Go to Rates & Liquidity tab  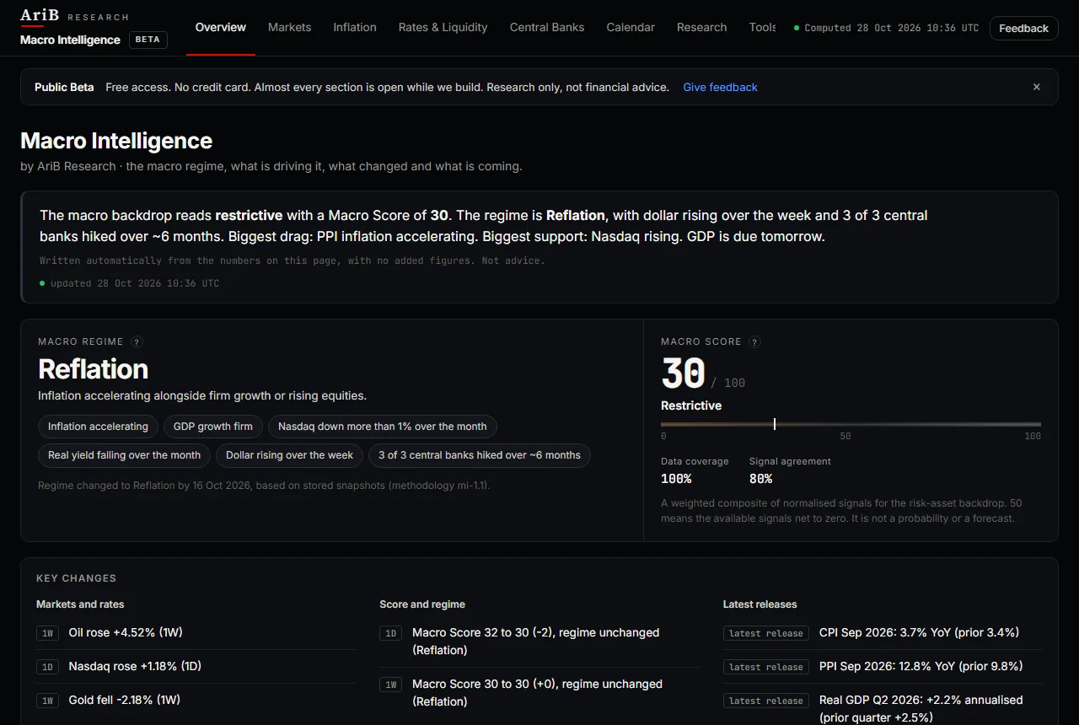443,27
